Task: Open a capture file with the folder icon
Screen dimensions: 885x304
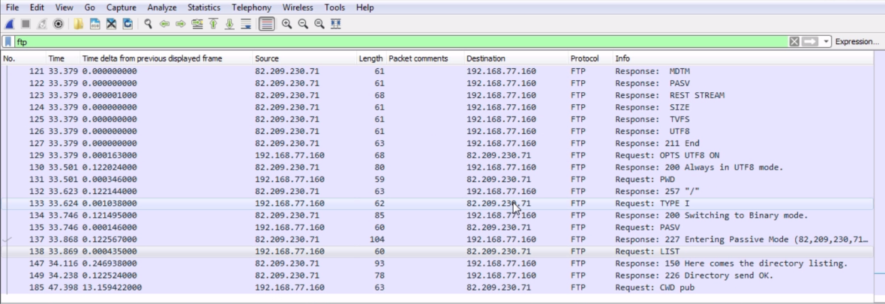Action: click(x=79, y=24)
